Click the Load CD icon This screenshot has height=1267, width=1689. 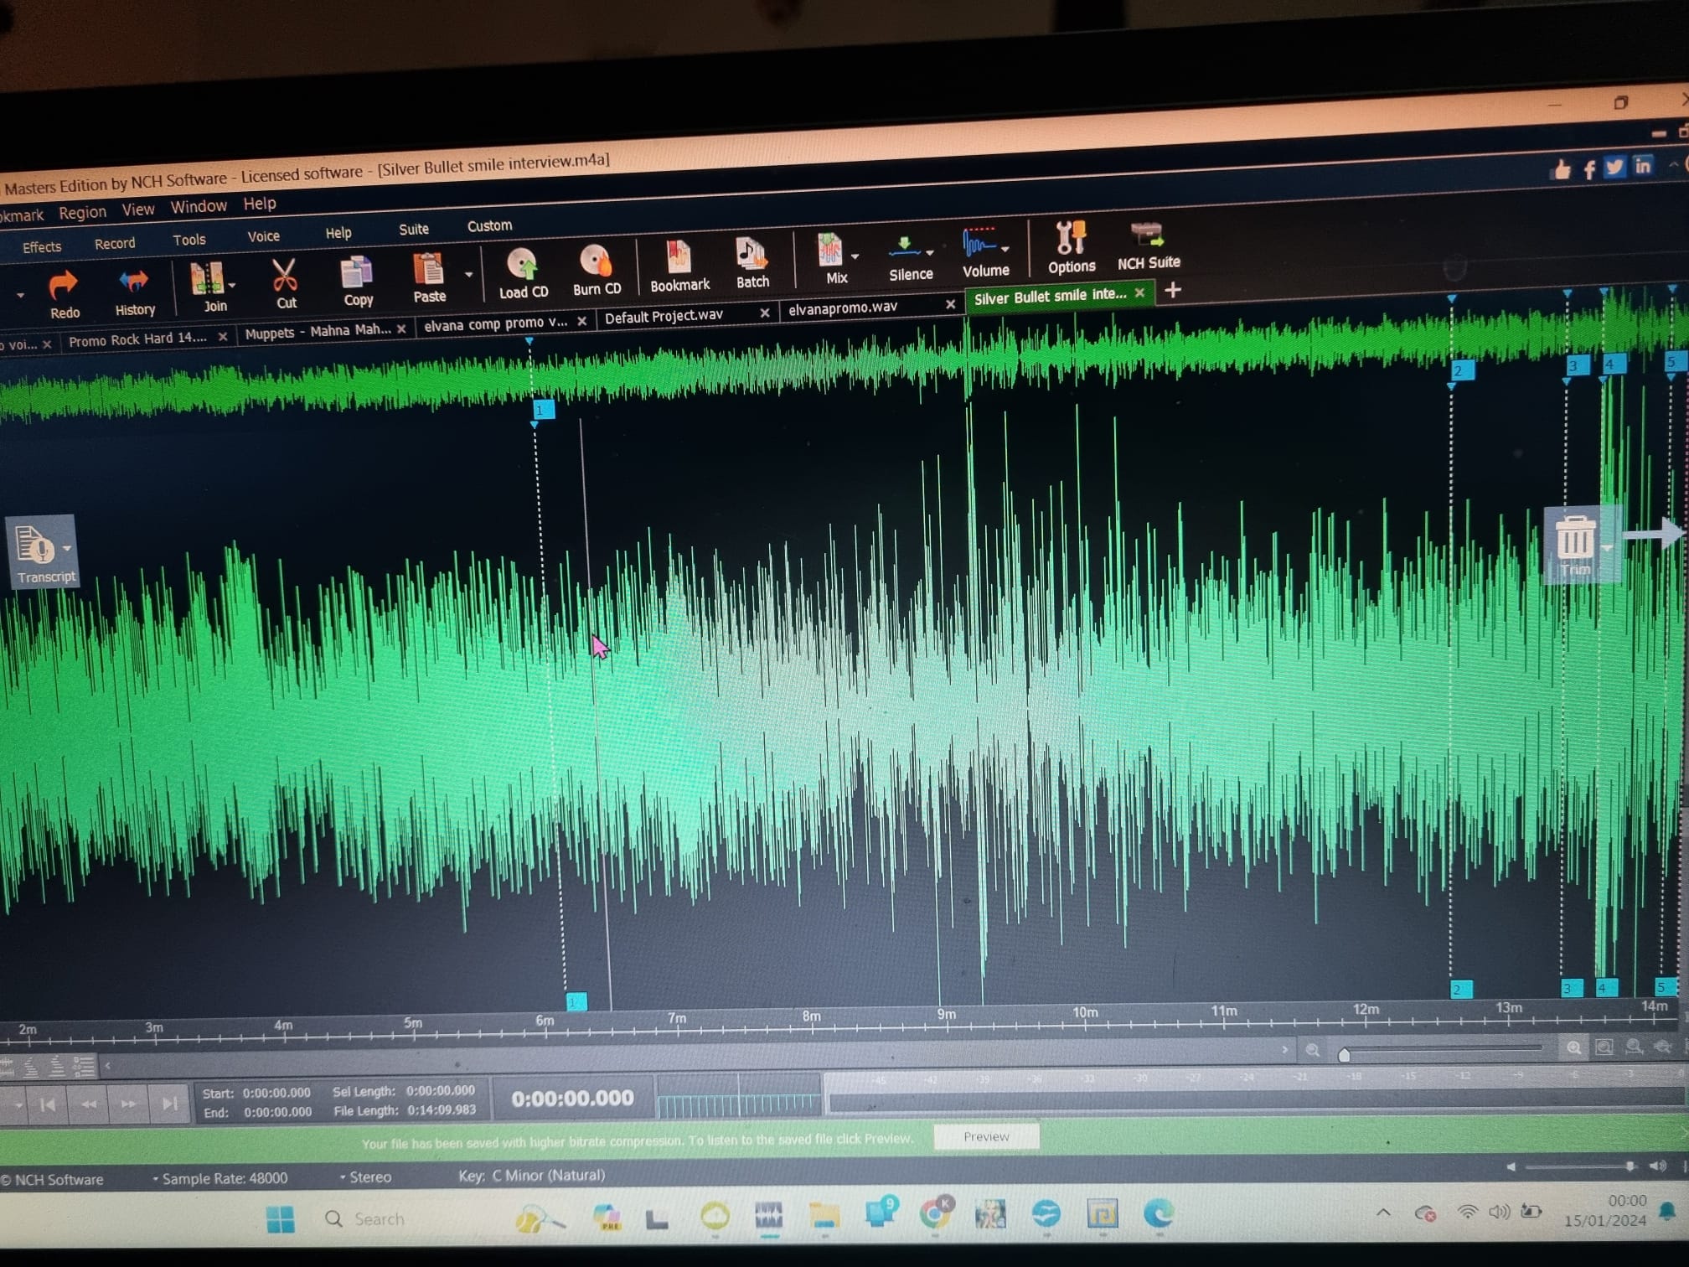pos(523,265)
